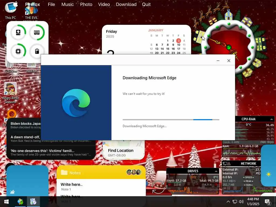Click the battery gauge in widget
Screen dimensions: 276x207
[x=37, y=51]
